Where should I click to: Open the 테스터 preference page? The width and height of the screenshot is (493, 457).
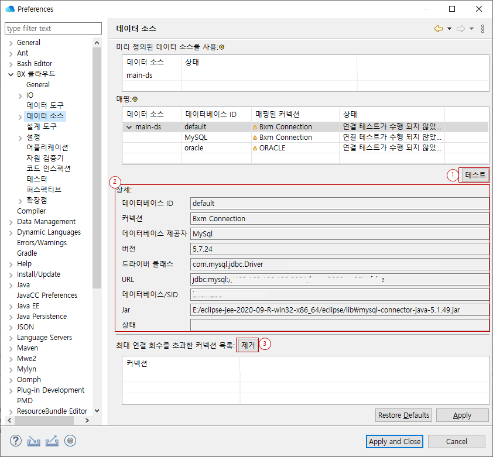[x=37, y=178]
